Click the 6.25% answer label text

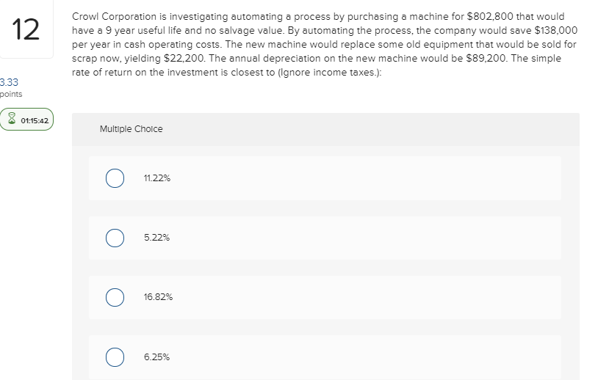tap(157, 357)
